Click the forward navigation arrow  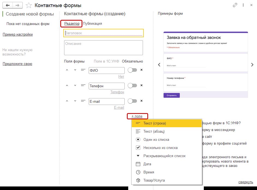(17, 5)
